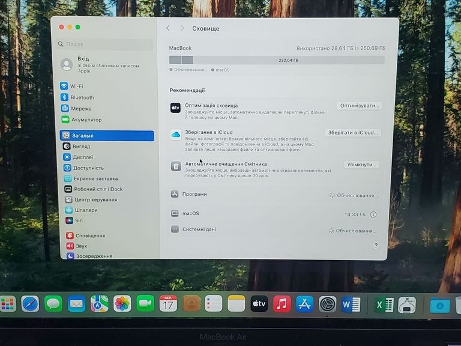Open Reminders from the Dock
The width and height of the screenshot is (461, 346).
point(214,303)
